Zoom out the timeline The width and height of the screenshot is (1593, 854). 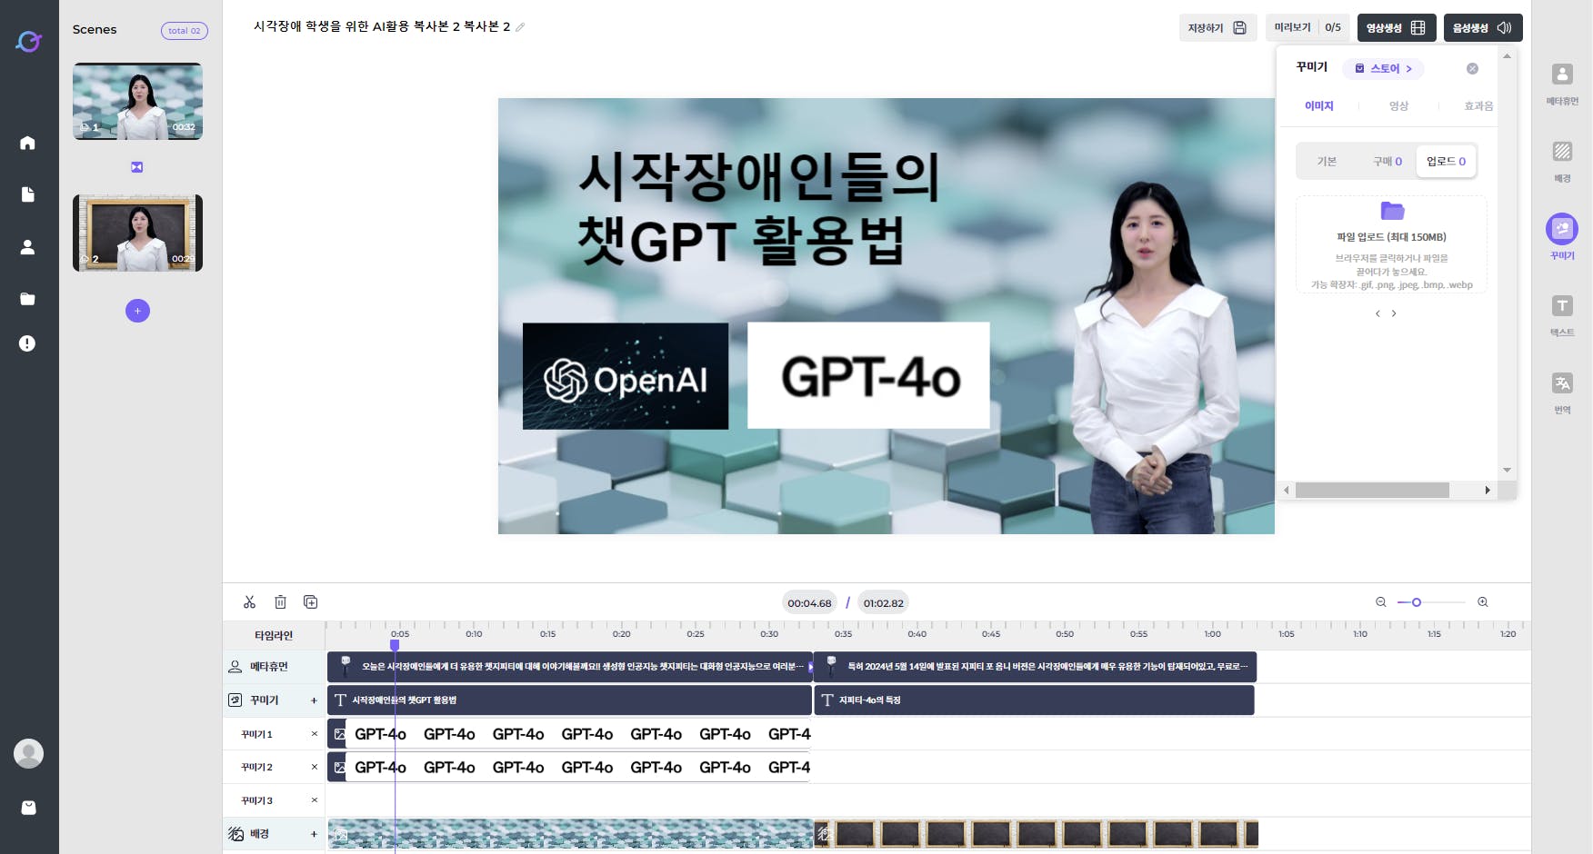click(1381, 602)
